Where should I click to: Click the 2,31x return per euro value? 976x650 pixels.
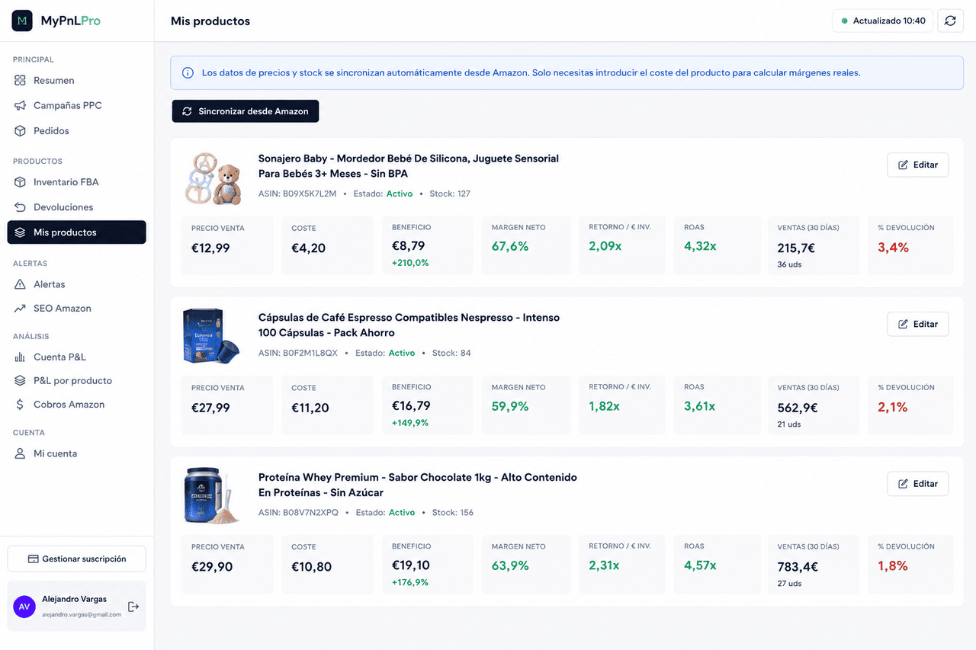[x=604, y=565]
